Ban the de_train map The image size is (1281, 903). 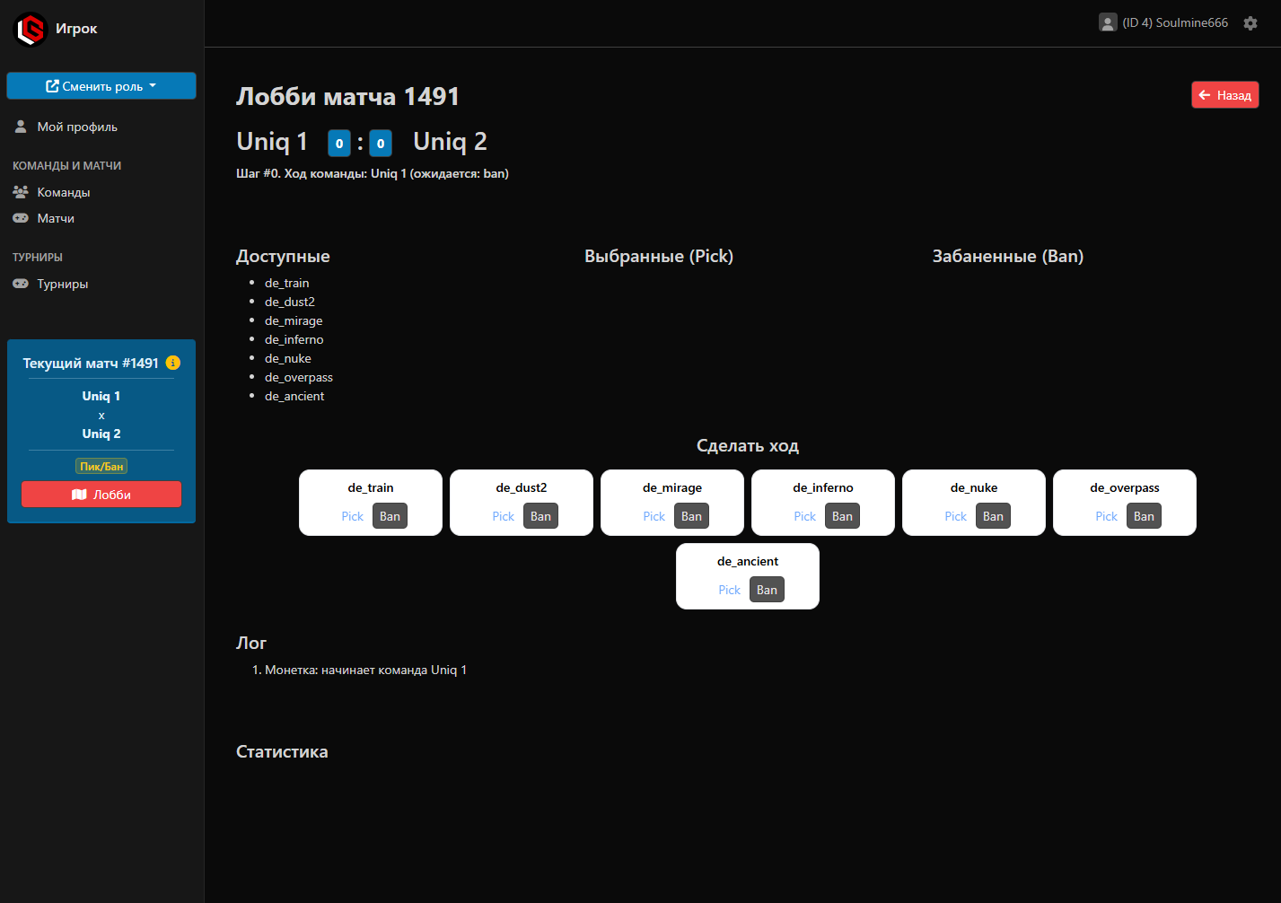point(390,516)
